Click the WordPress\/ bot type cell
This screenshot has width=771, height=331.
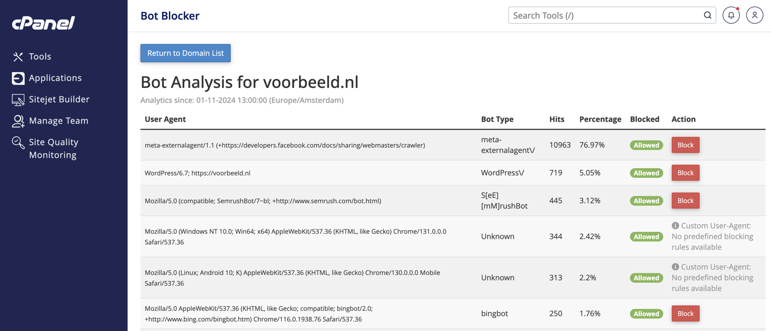[503, 173]
